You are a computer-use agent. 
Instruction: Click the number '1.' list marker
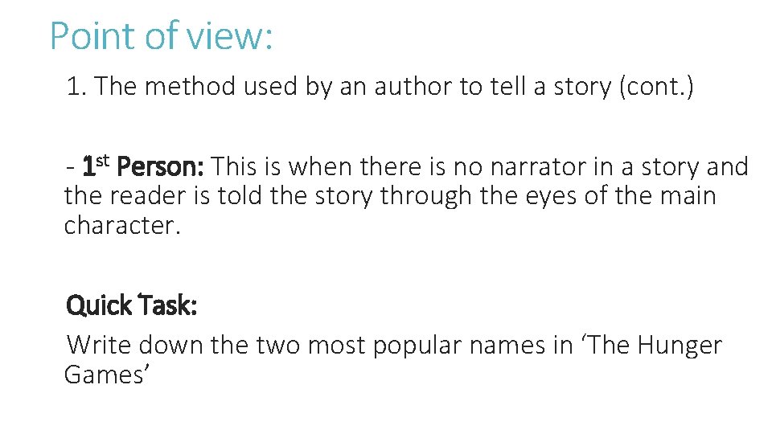point(76,87)
